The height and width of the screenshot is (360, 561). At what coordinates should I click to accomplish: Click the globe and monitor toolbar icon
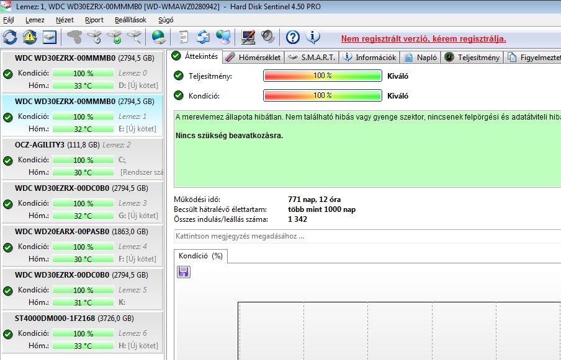223,37
